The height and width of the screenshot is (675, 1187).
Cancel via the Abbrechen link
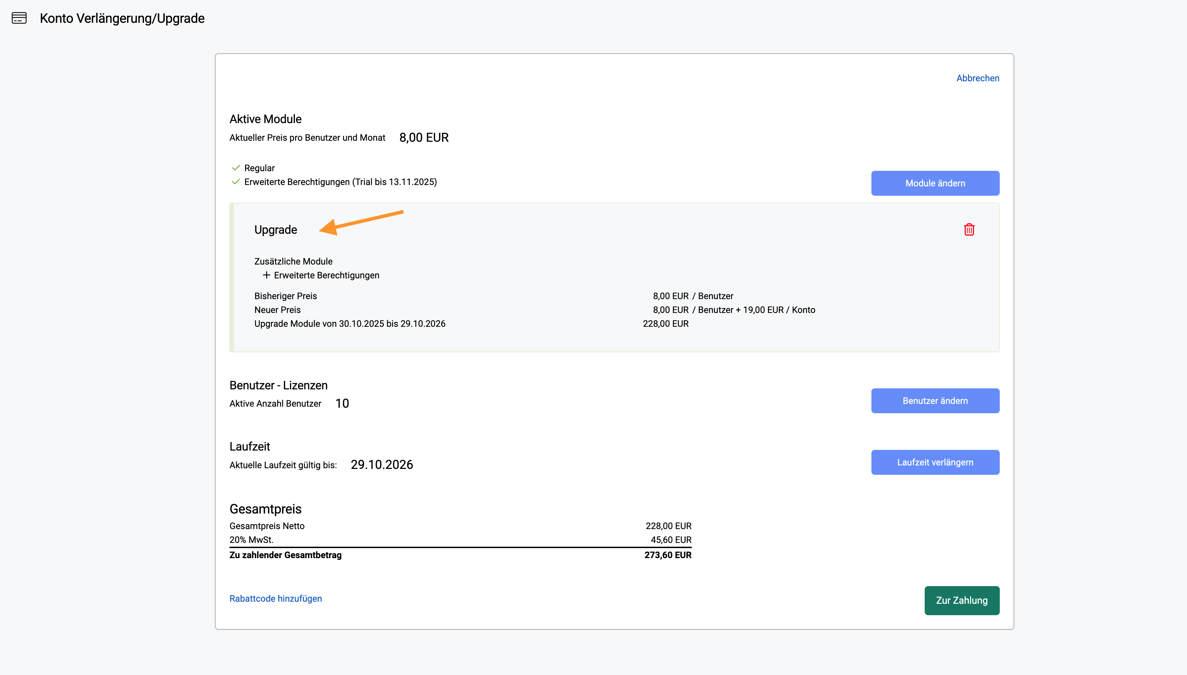pyautogui.click(x=978, y=78)
